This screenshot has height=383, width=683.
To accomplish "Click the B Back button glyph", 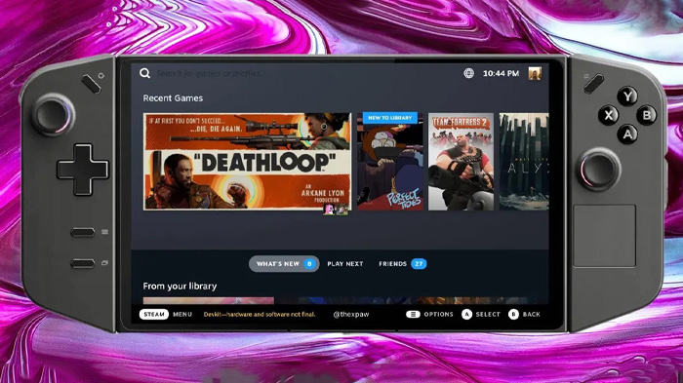I will 513,314.
